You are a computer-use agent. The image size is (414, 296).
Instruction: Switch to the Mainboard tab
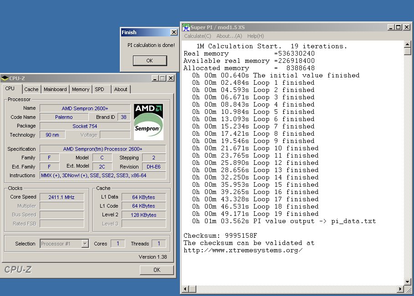55,89
